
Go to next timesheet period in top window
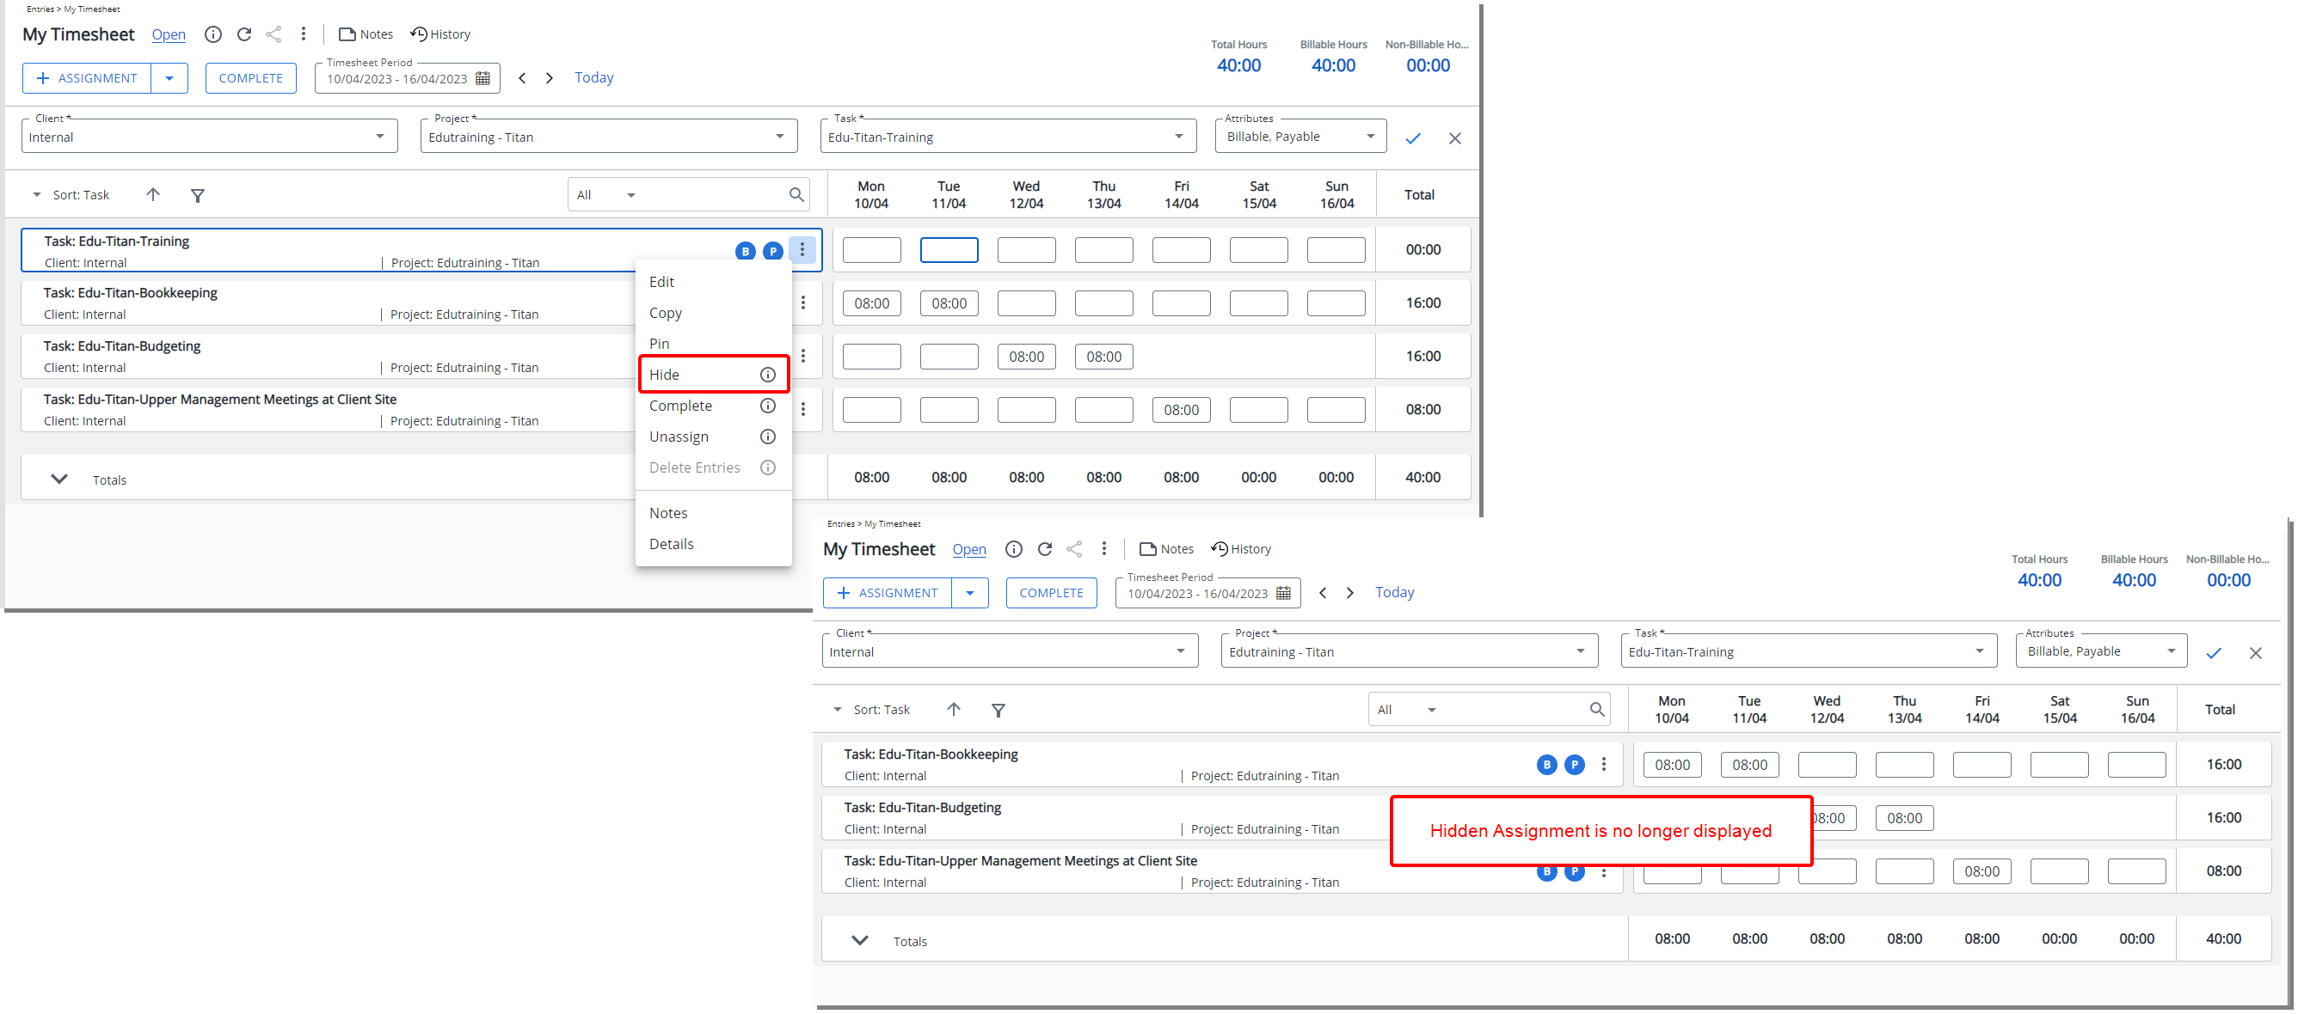[550, 77]
